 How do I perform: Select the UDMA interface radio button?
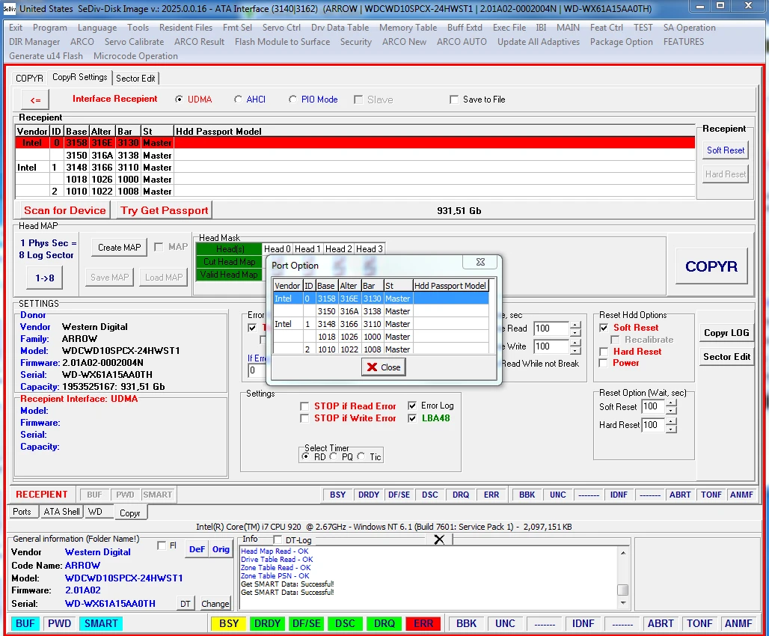179,99
